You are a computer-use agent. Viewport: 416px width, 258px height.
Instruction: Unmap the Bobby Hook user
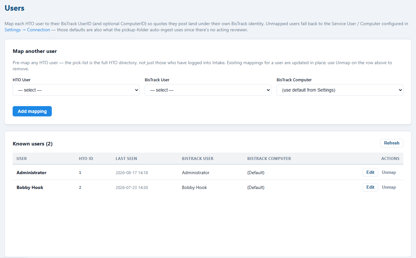click(x=389, y=187)
